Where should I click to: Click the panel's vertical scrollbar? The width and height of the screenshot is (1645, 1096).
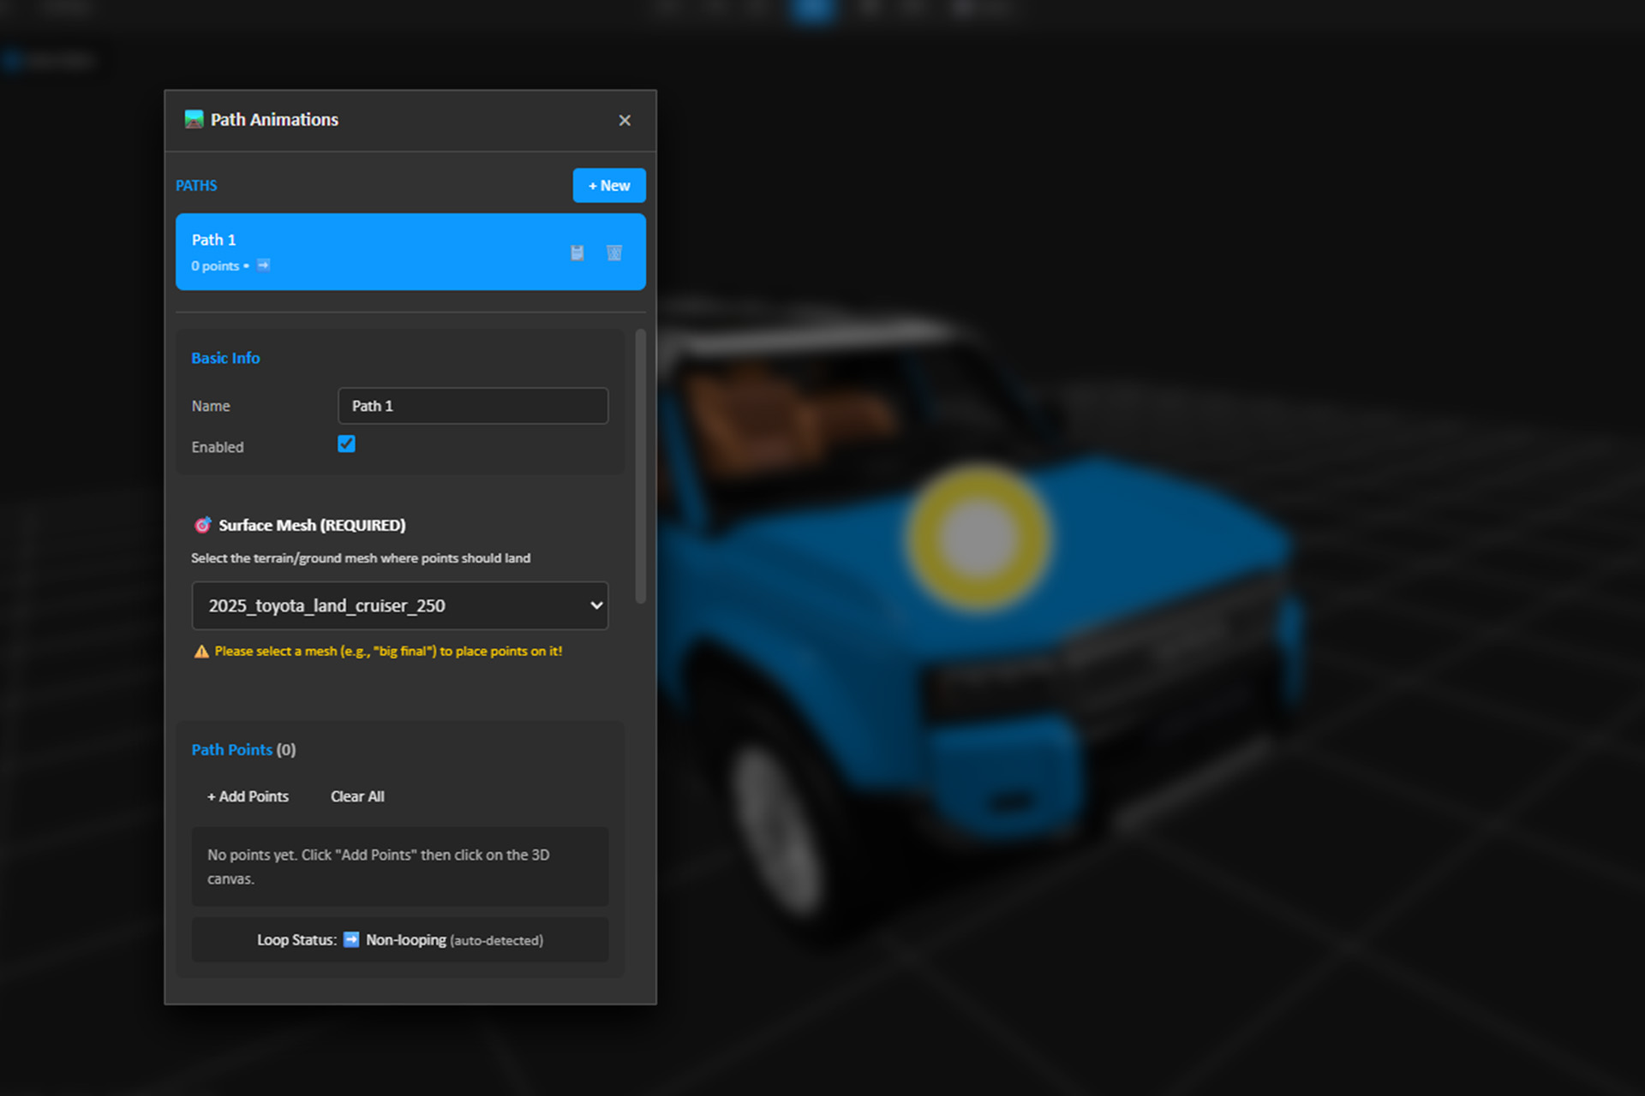coord(640,467)
